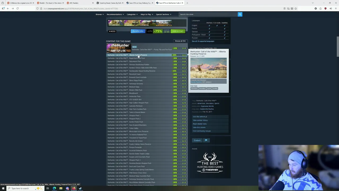
Task: Open the Recommendations dropdown menu
Action: click(x=115, y=14)
